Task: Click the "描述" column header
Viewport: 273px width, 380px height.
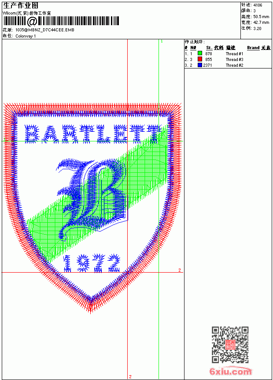Action: point(231,48)
